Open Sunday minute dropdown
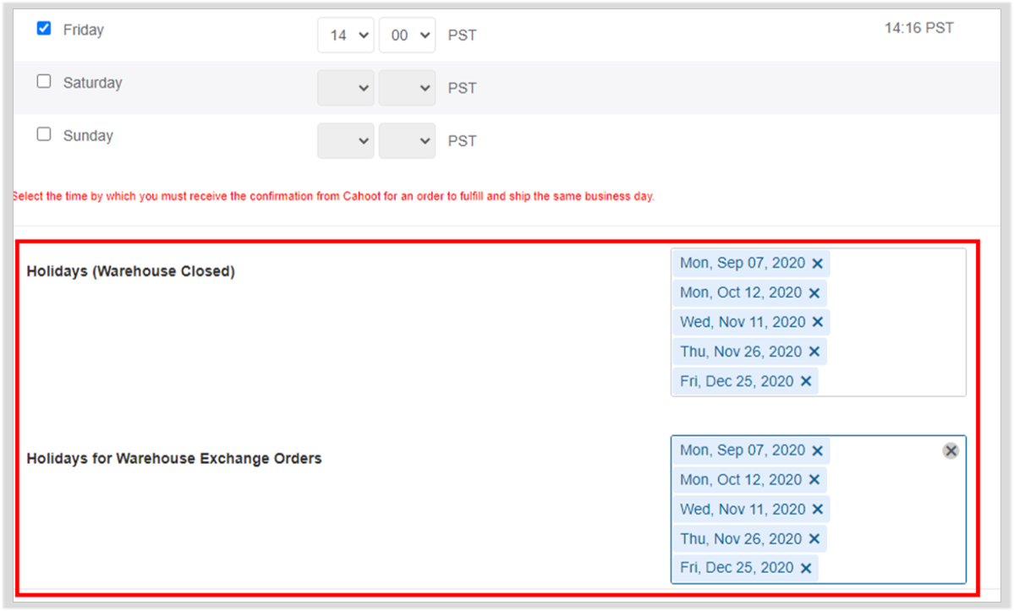The image size is (1014, 611). point(407,141)
